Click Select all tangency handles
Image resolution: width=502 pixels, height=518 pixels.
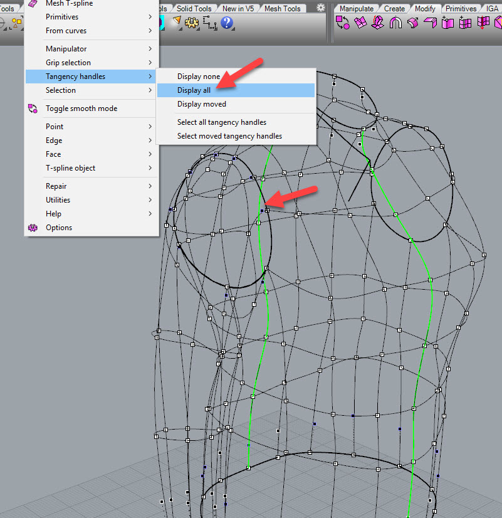(221, 122)
